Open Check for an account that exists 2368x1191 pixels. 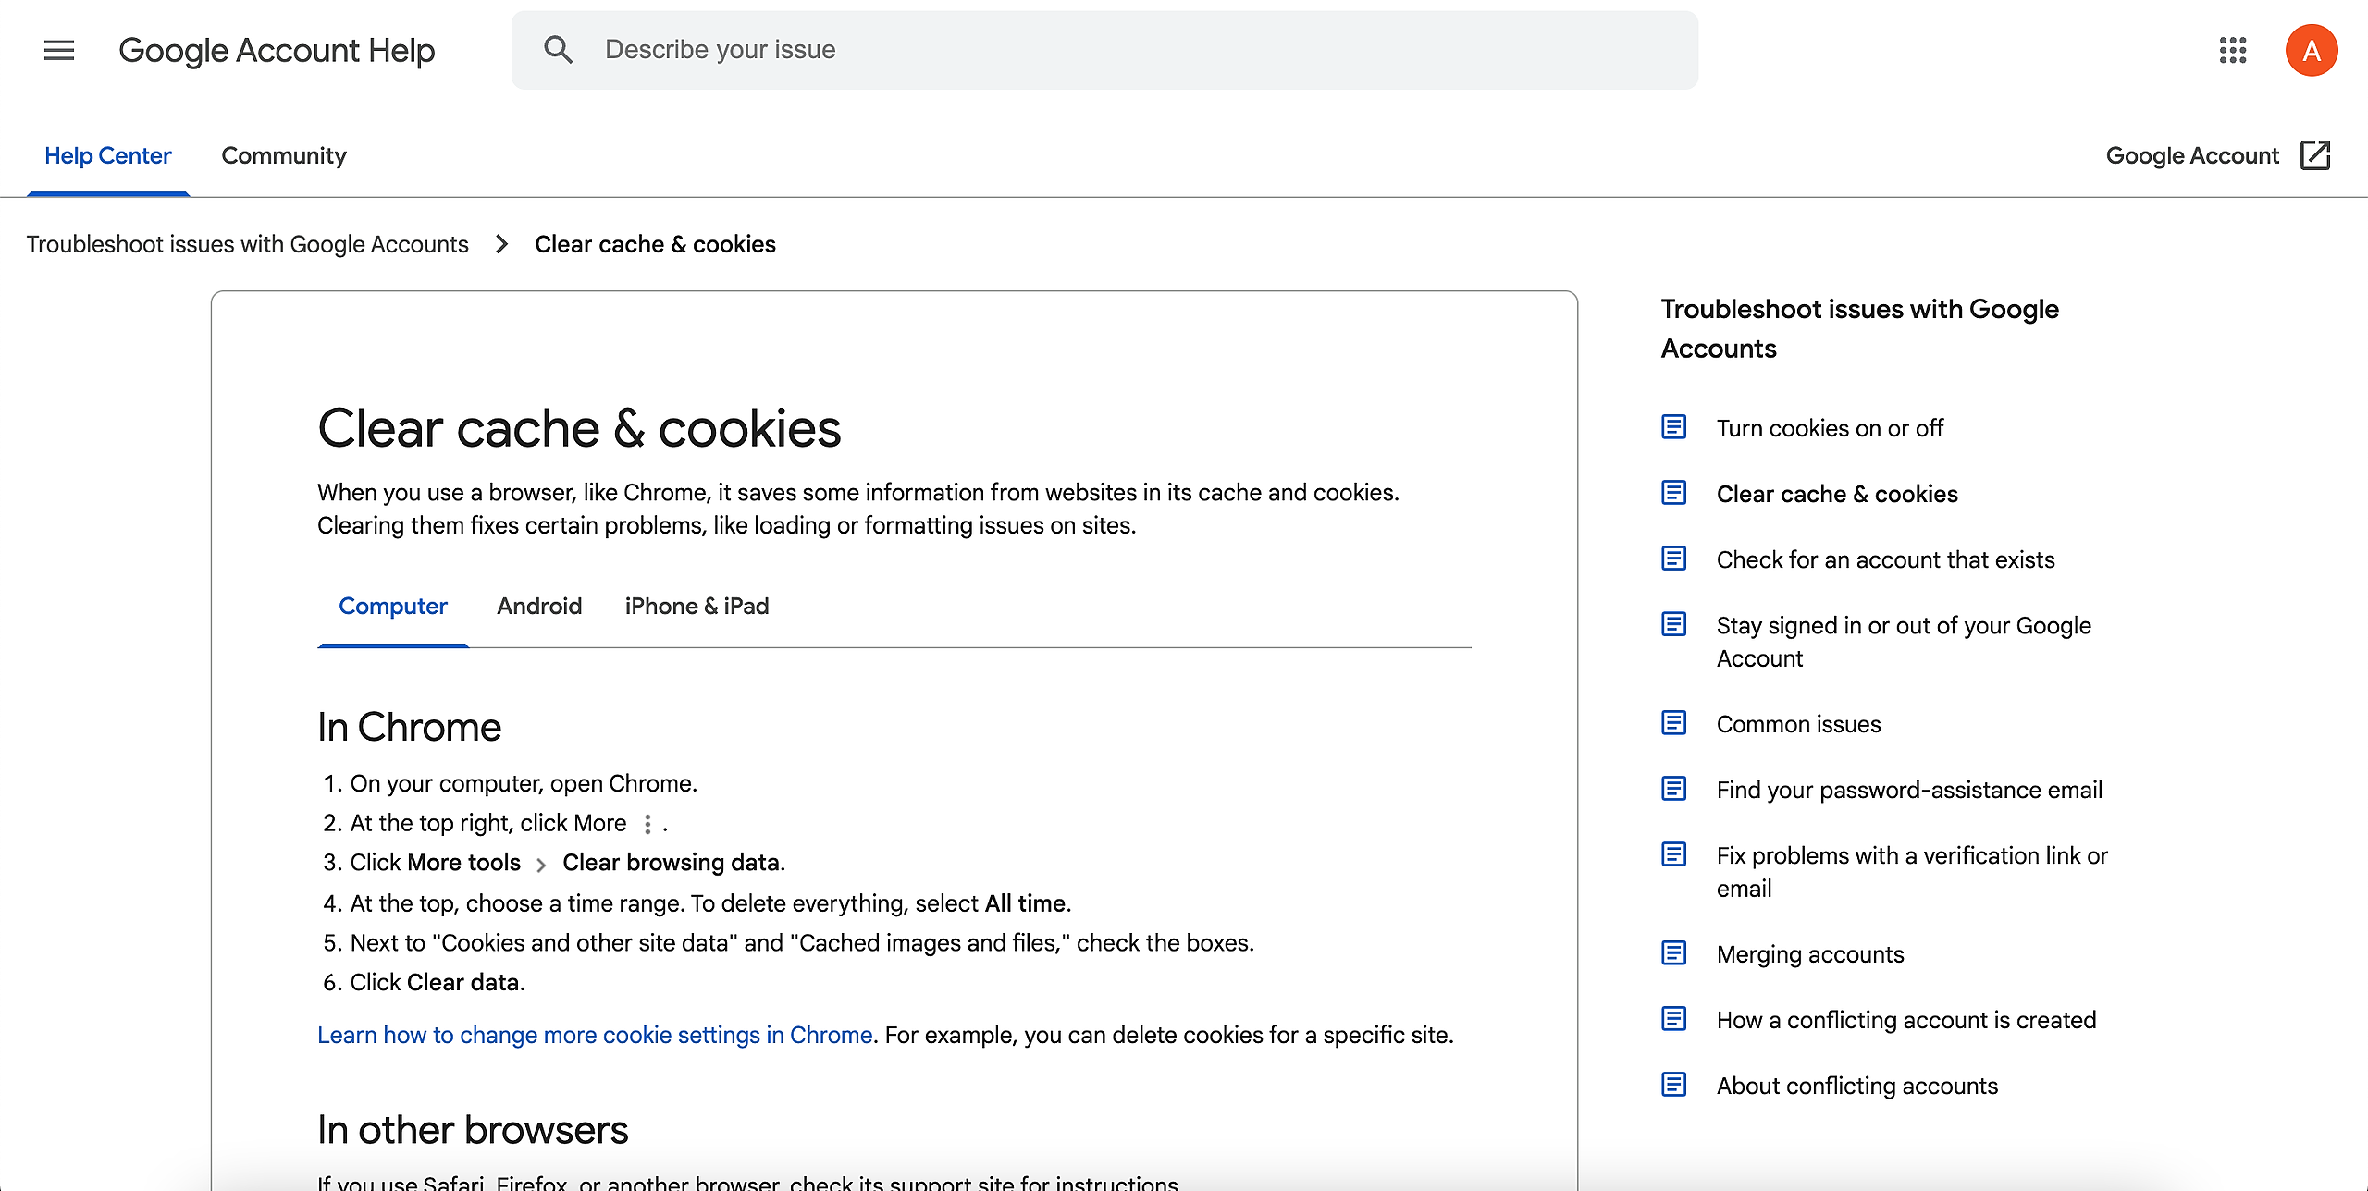click(x=1885, y=559)
